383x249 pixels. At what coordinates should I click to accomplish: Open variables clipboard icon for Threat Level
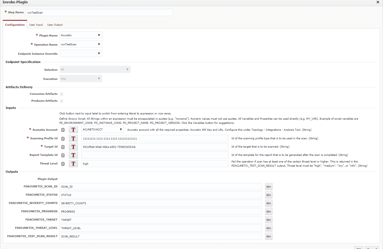tap(63, 164)
